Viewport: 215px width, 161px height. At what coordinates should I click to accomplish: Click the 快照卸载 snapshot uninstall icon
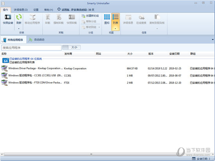click(x=72, y=17)
